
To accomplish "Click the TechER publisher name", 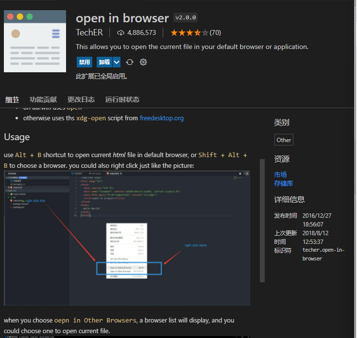I will tap(89, 32).
